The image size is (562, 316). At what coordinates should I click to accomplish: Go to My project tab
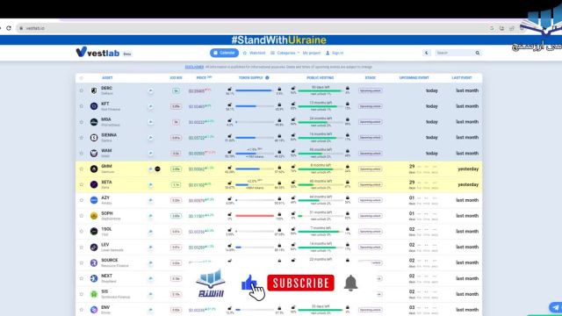coord(312,53)
